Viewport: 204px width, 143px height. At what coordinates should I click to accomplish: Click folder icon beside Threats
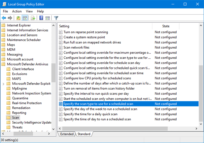point(8,127)
